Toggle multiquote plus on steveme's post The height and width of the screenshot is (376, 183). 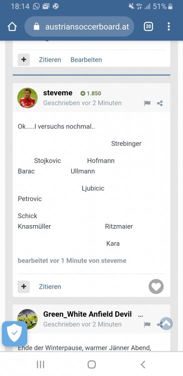tap(24, 287)
